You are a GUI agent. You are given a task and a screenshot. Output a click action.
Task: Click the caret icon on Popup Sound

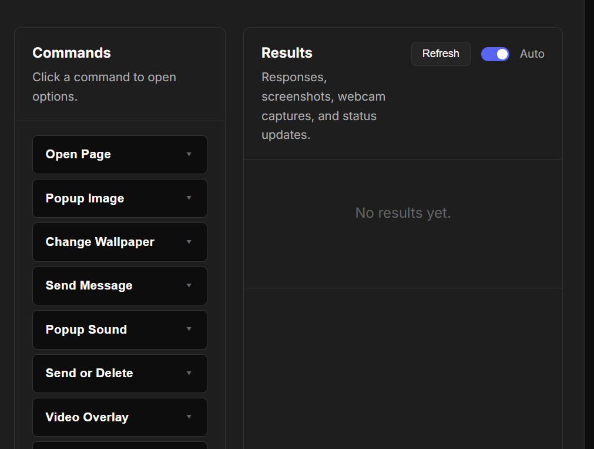(x=189, y=329)
